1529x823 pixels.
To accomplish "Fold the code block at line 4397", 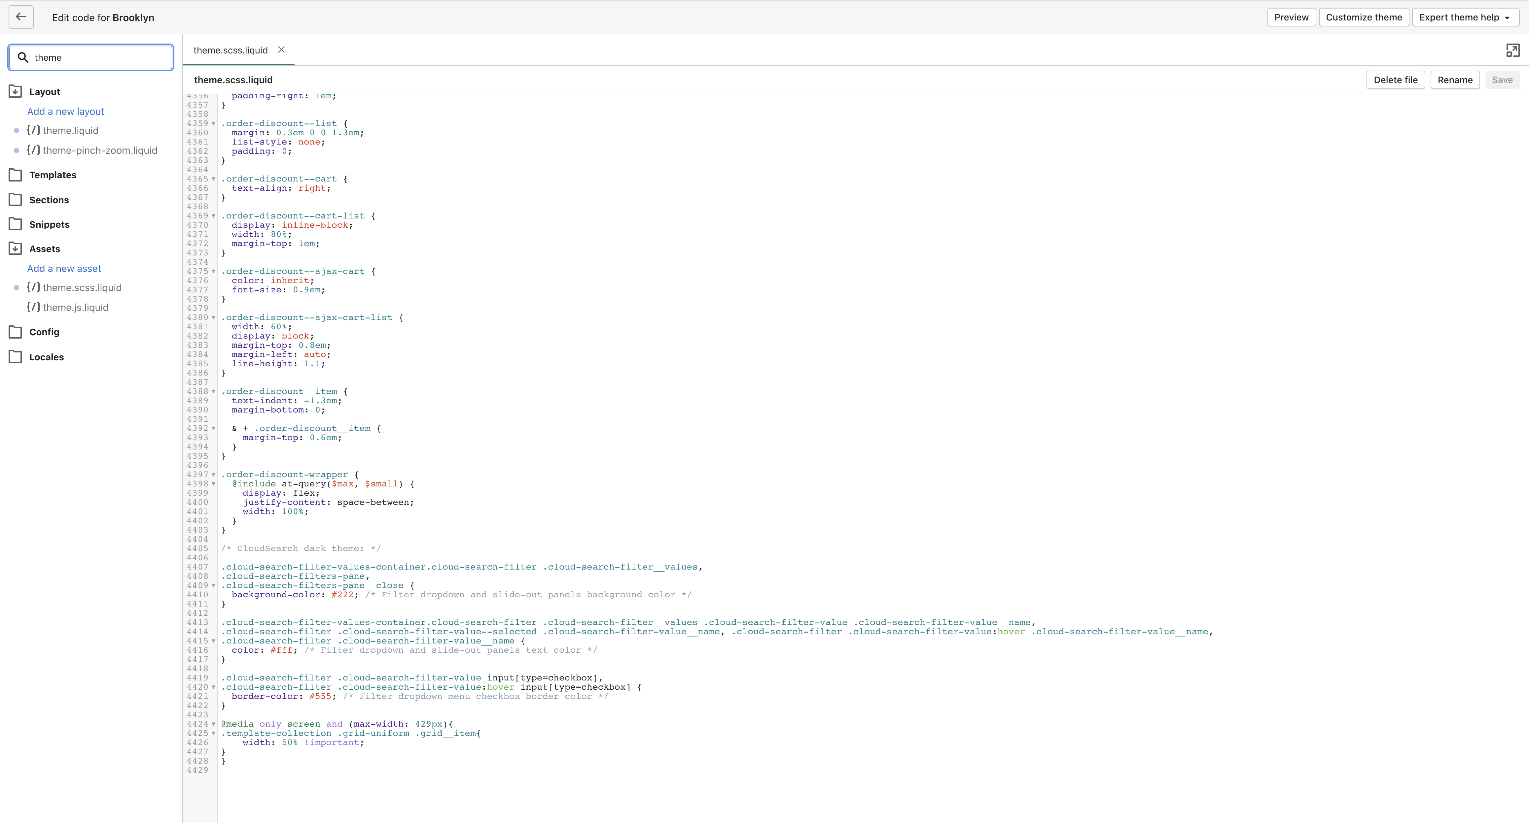I will [x=214, y=475].
